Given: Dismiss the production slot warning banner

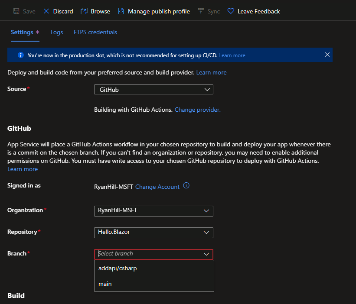Looking at the screenshot, I should click(x=327, y=55).
